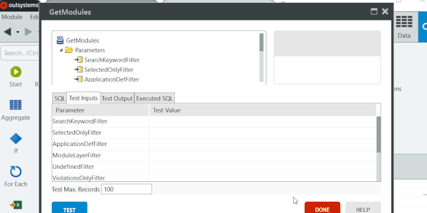
Task: Click the tree panel vertical scrollbar
Action: tap(261, 57)
